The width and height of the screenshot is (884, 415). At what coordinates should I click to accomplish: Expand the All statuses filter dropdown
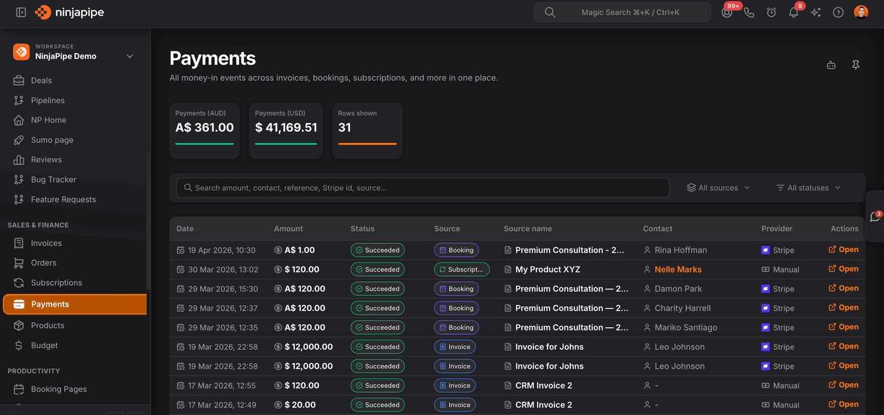[x=808, y=188]
